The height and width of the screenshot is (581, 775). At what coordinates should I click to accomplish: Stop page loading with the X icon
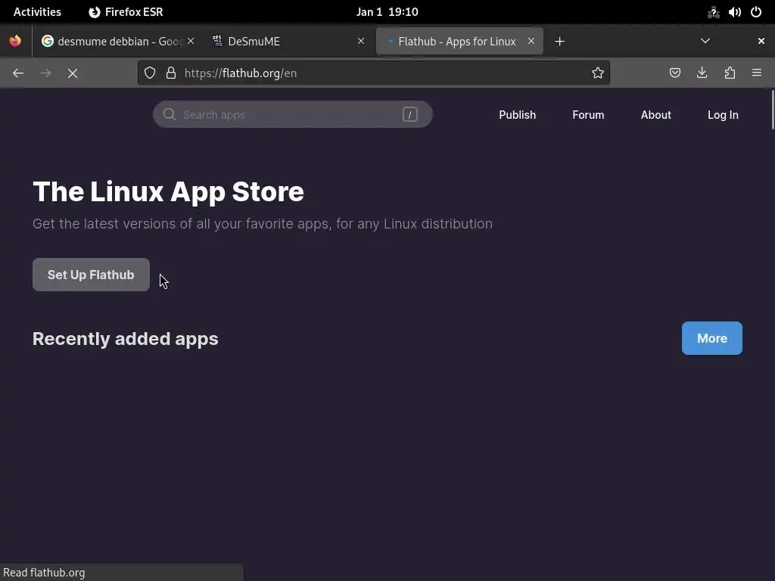point(73,73)
